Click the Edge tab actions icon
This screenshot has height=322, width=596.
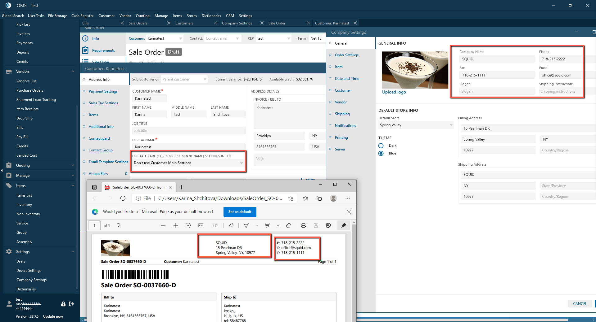(94, 187)
